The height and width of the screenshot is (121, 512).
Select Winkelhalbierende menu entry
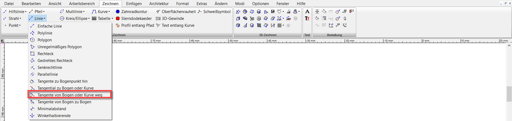click(70, 115)
